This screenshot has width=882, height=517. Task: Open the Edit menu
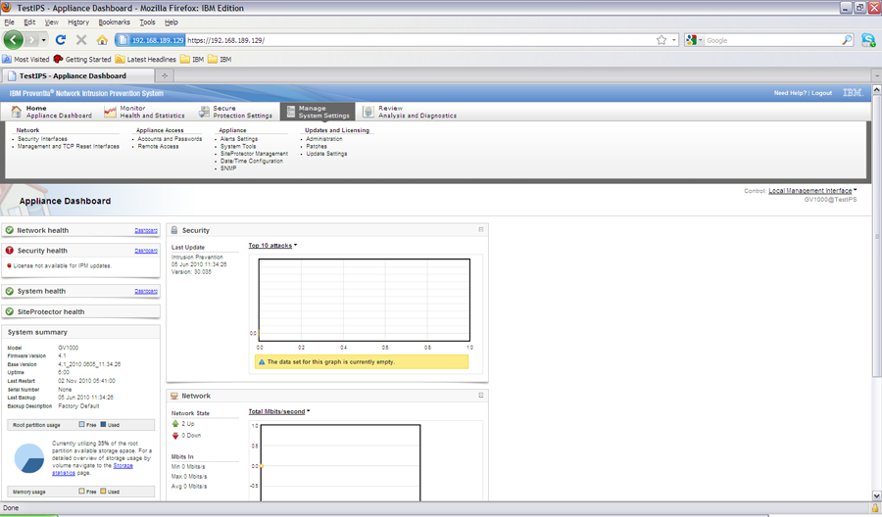[x=29, y=22]
